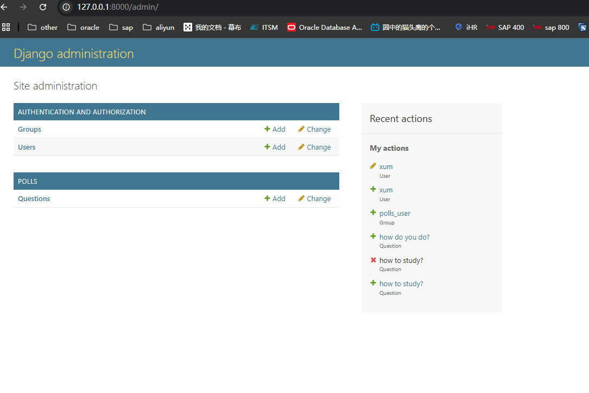589x393 pixels.
Task: Click Change next to Users
Action: (x=314, y=147)
